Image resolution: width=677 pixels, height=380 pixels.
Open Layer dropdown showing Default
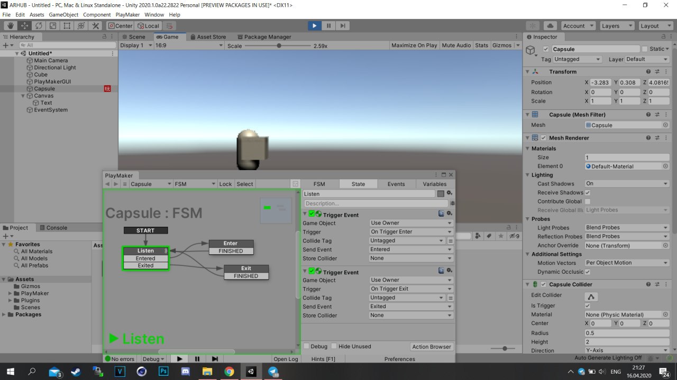coord(647,59)
